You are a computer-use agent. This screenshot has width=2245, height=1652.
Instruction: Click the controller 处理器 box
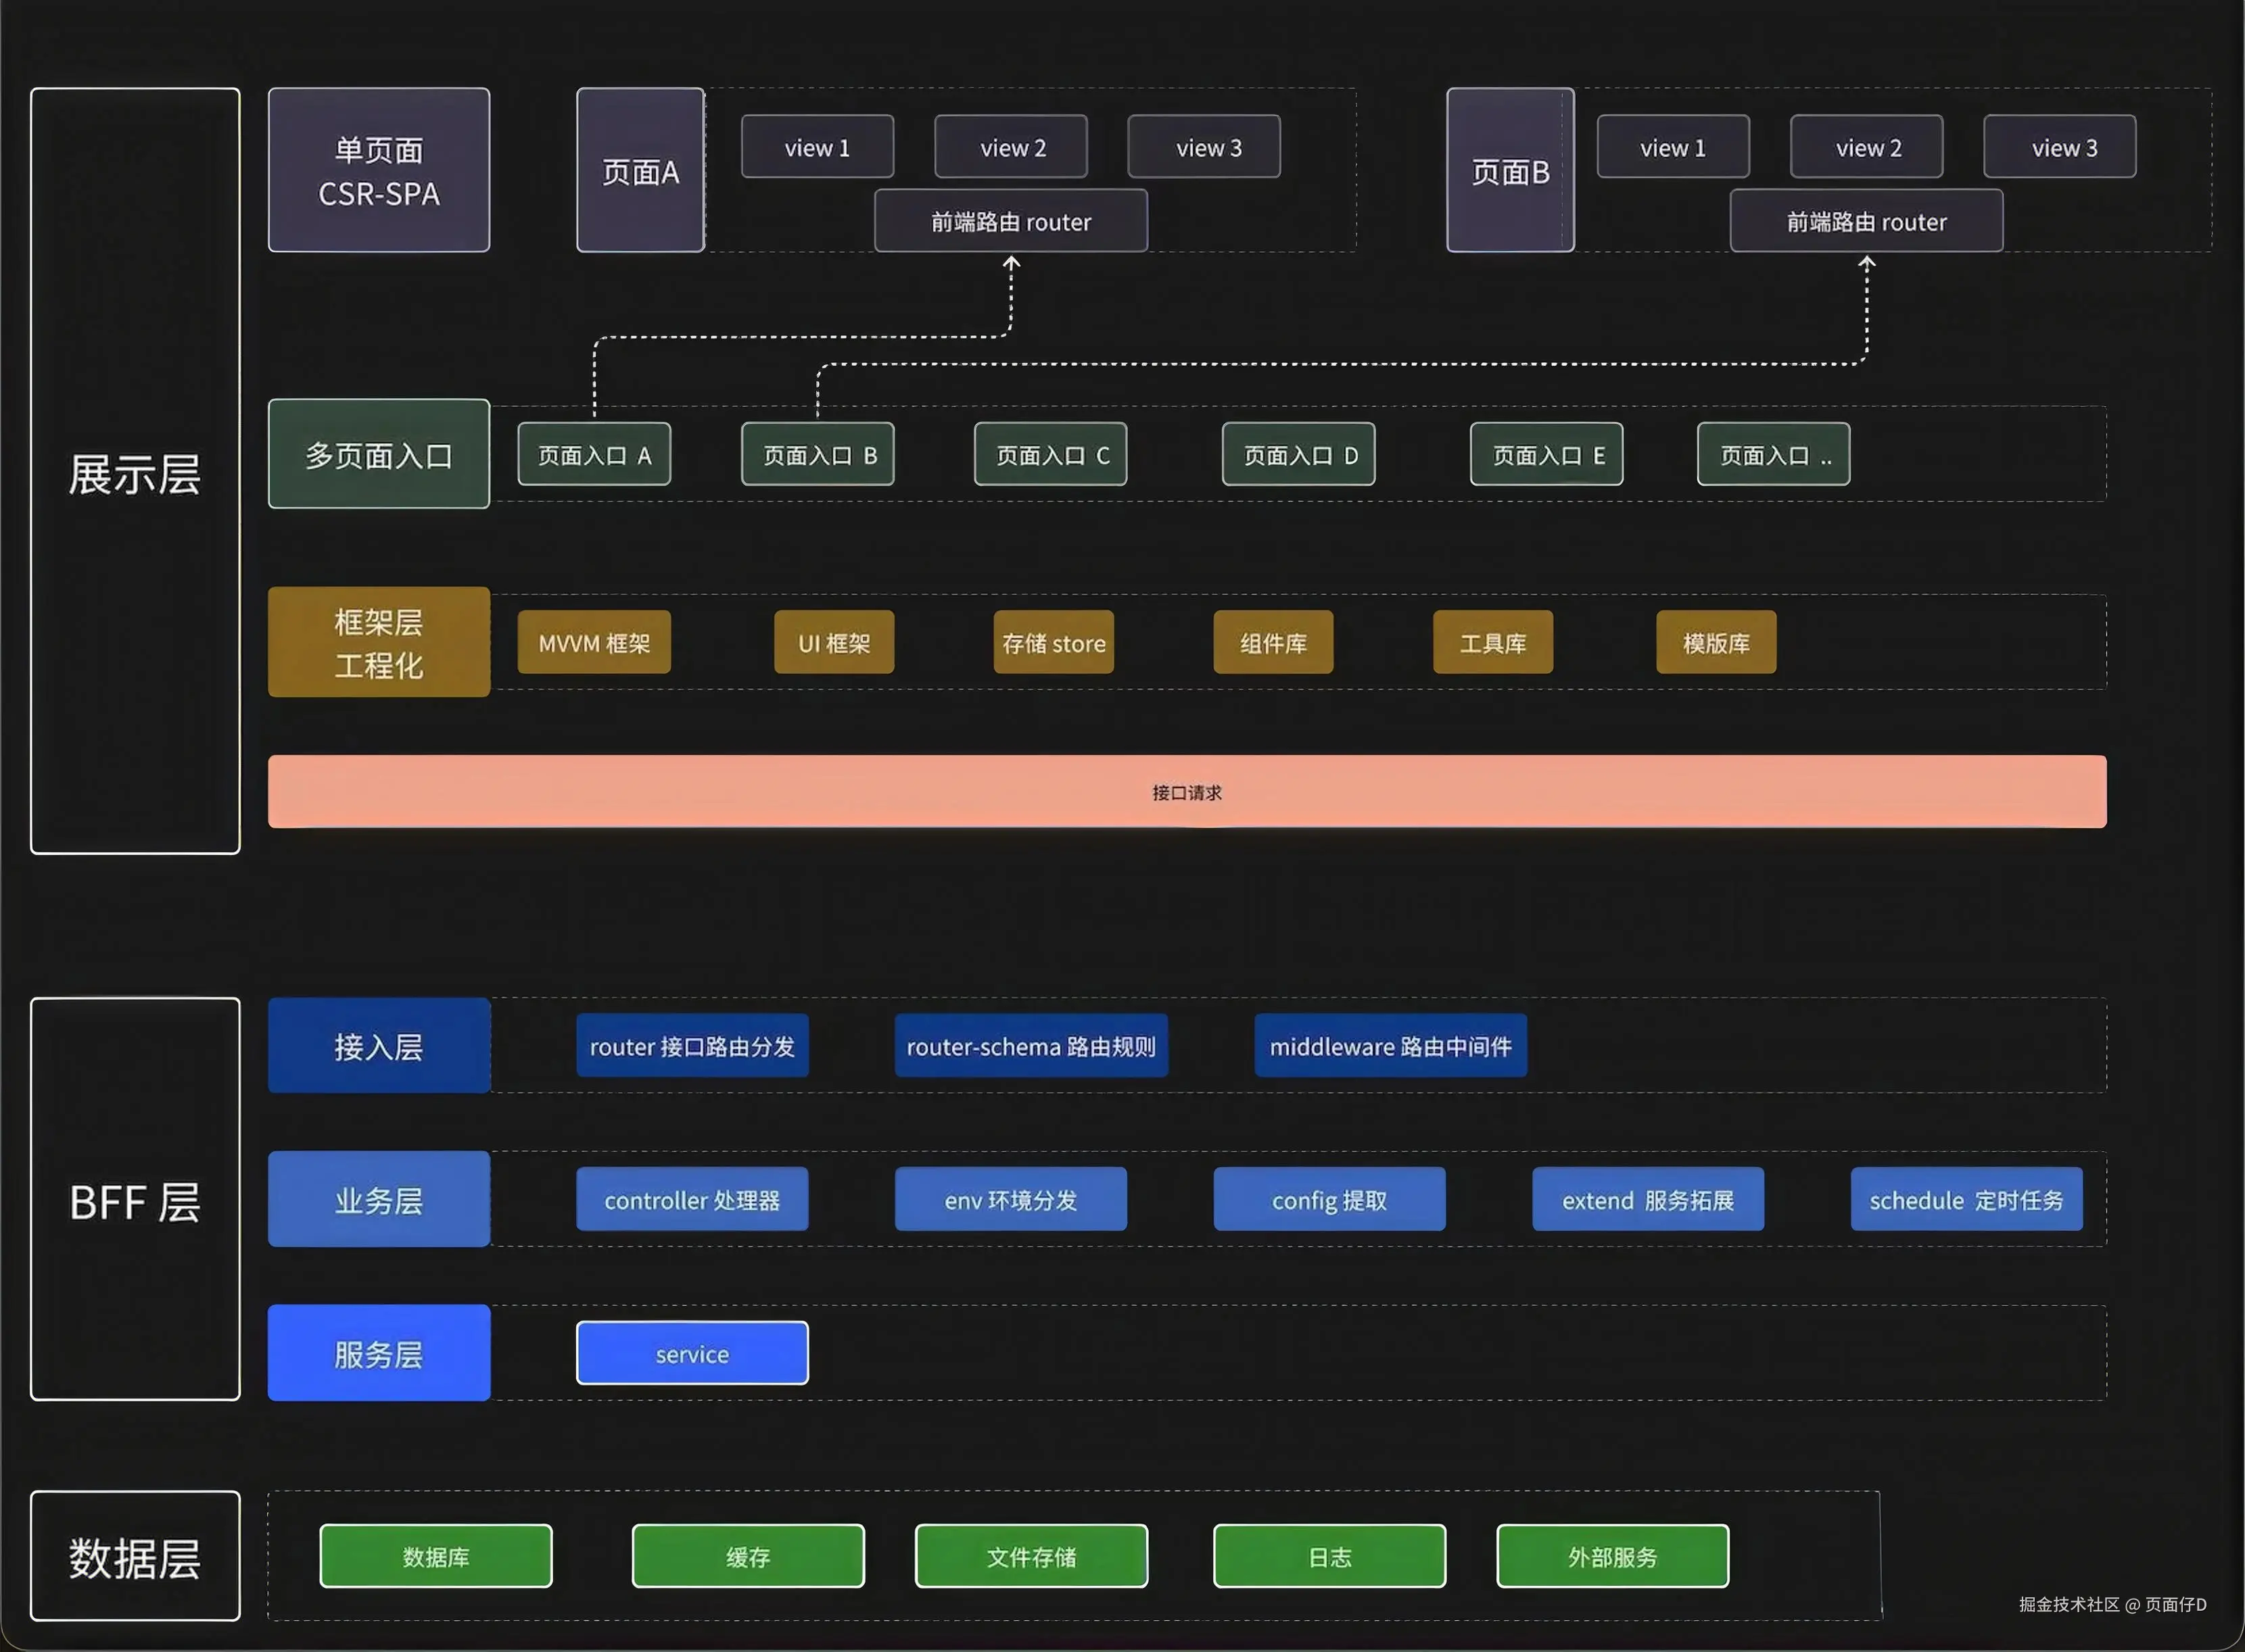point(692,1199)
